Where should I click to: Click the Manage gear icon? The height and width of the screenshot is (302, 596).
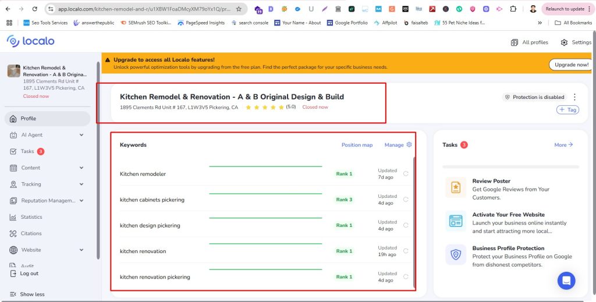409,144
